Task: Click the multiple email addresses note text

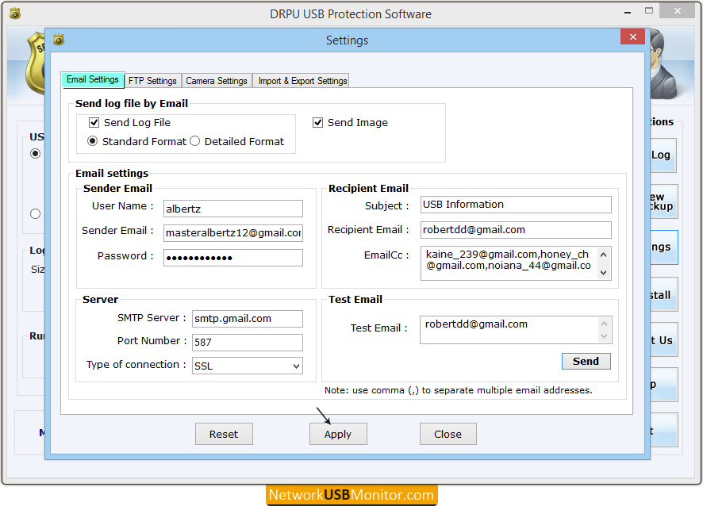Action: pos(458,390)
